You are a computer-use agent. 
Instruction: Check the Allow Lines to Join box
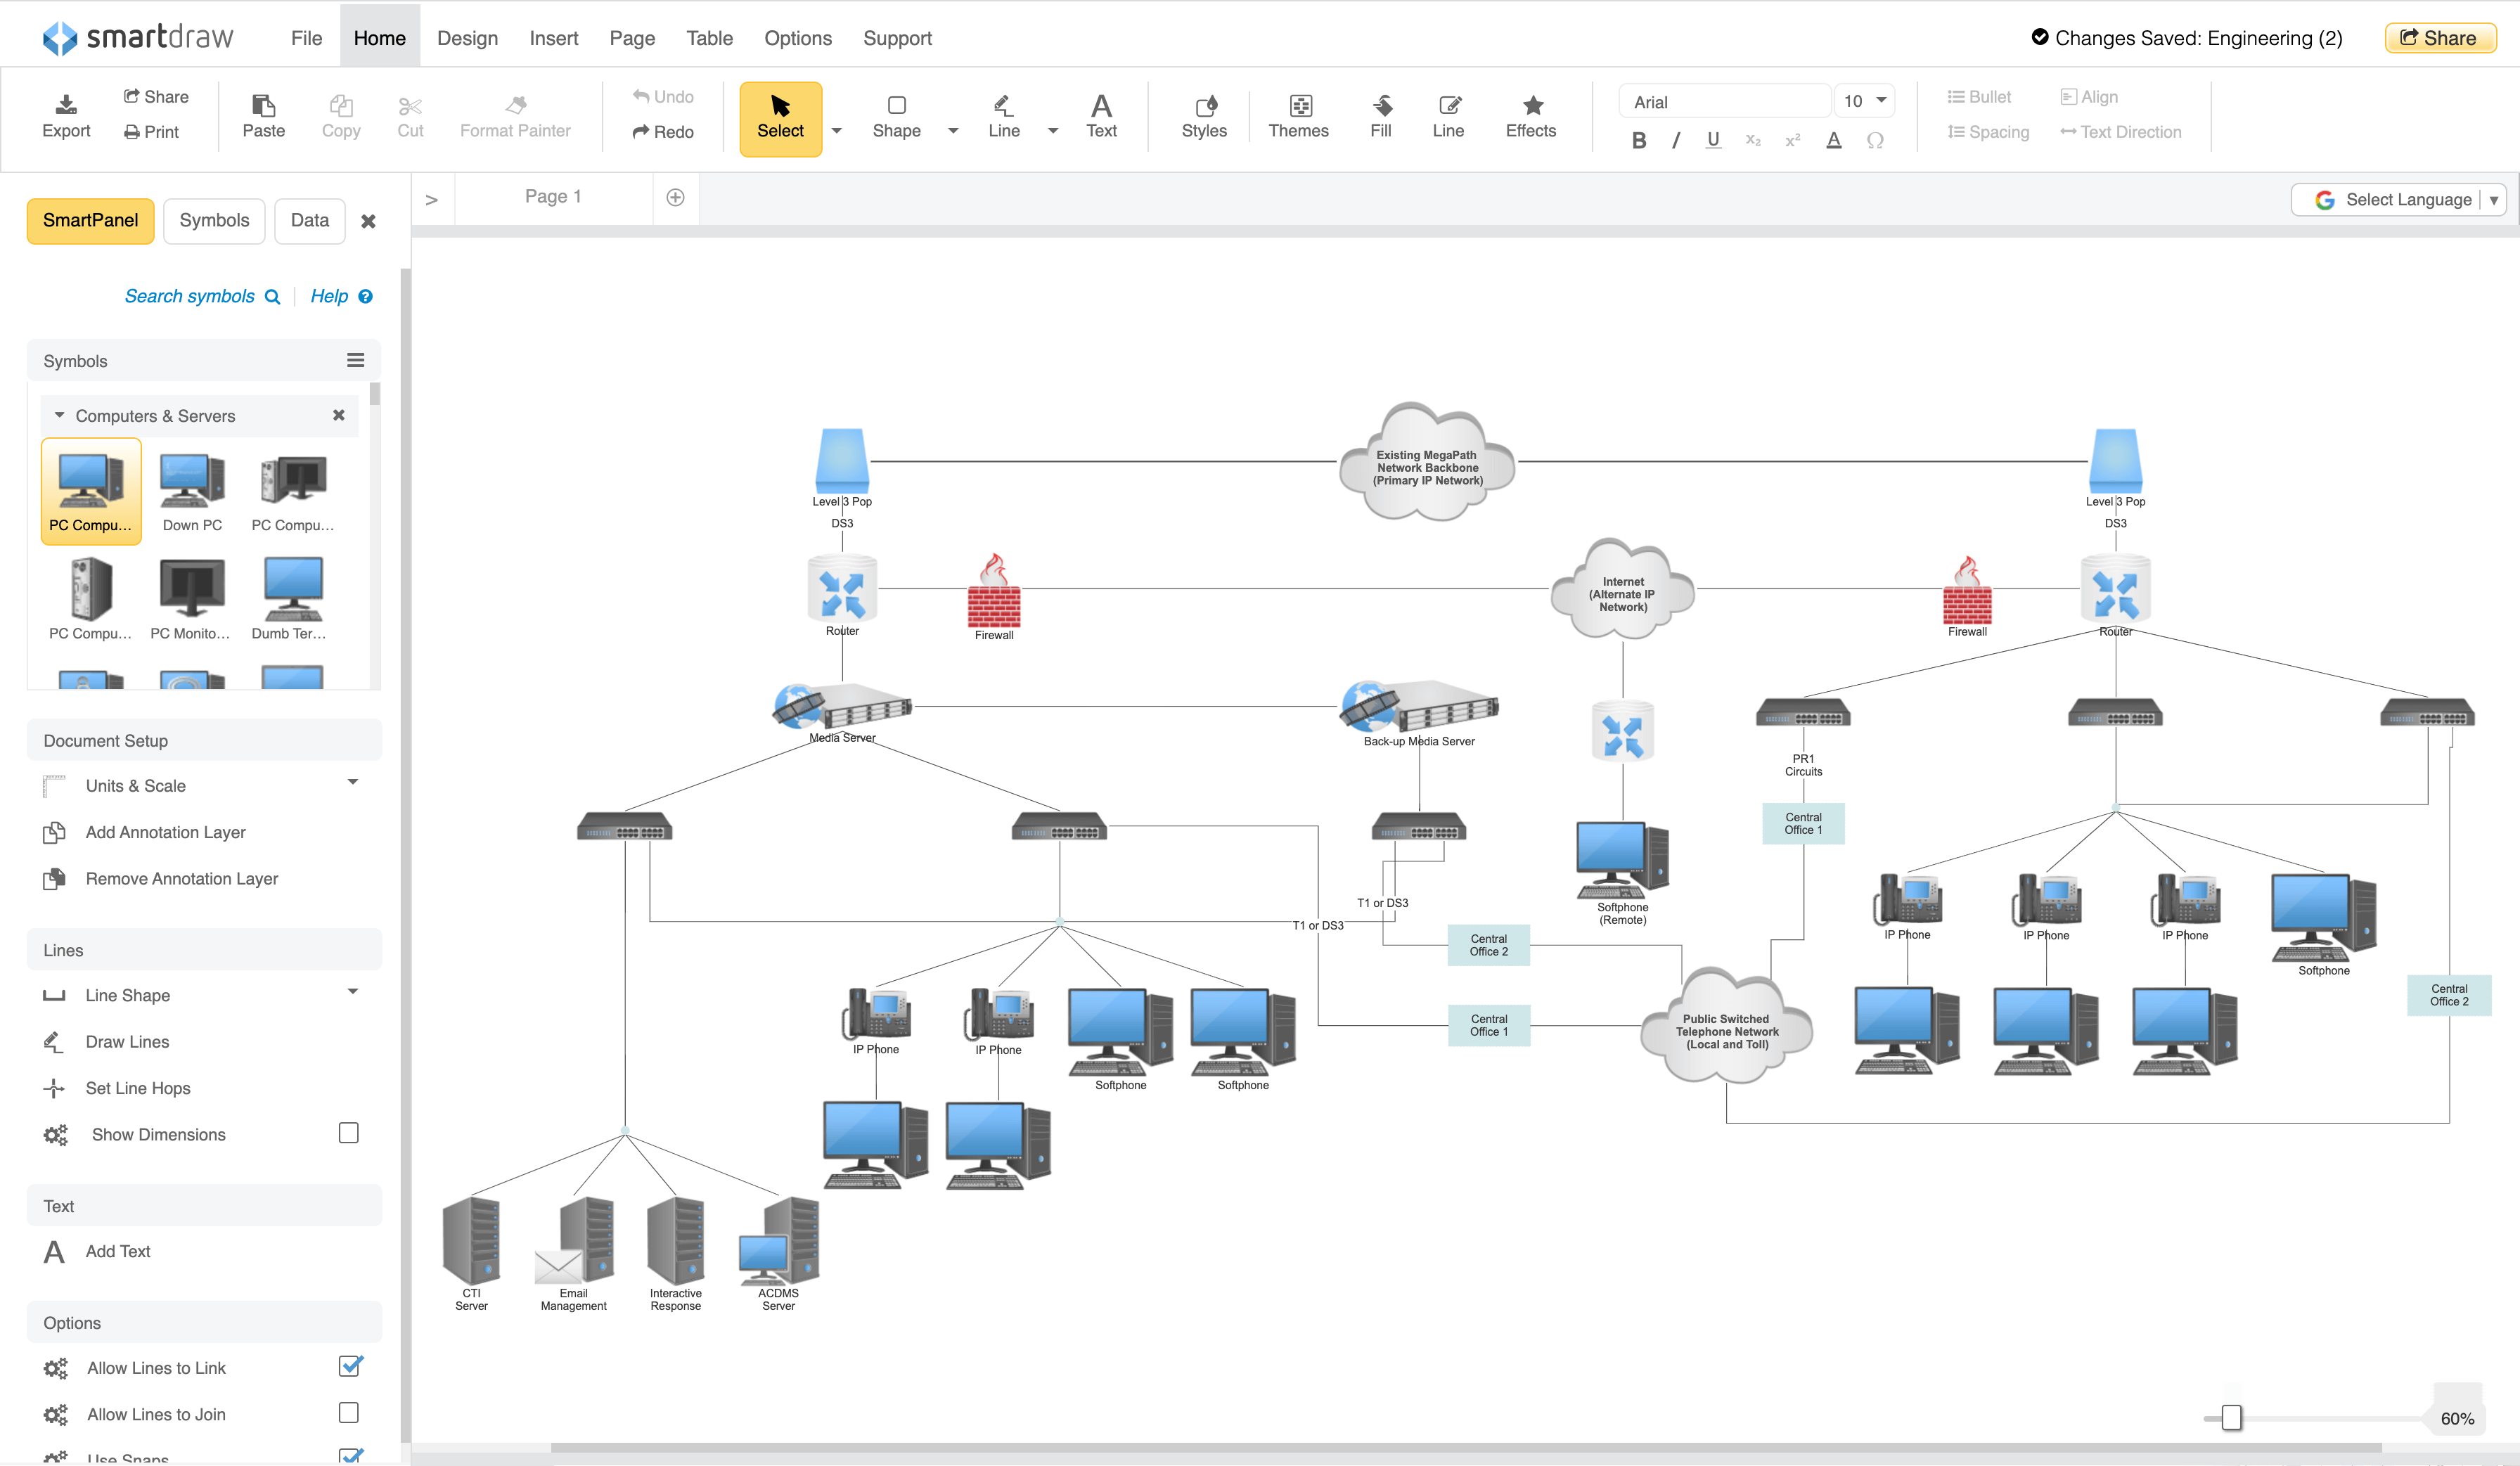(349, 1412)
